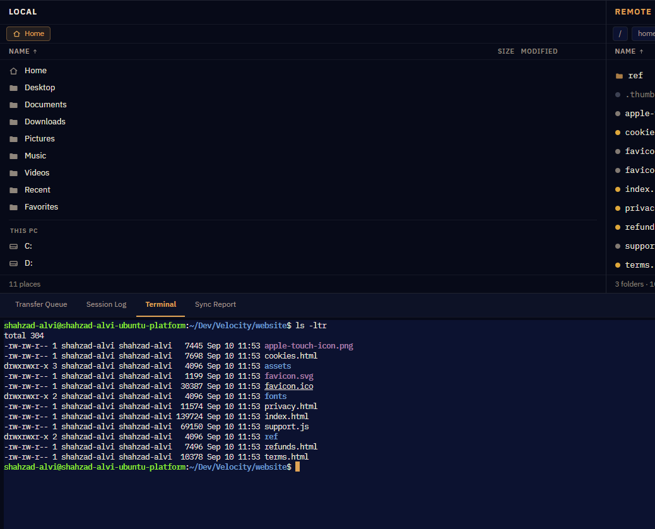Click the Home breadcrumb button in the Local panel
This screenshot has width=655, height=529.
(28, 34)
